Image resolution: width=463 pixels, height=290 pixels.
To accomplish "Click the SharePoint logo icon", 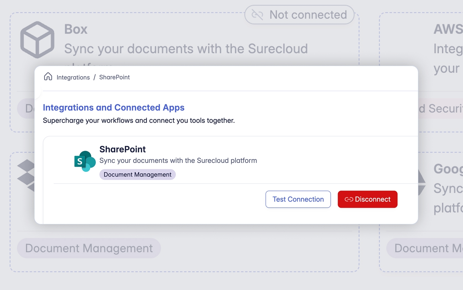I will [x=85, y=161].
